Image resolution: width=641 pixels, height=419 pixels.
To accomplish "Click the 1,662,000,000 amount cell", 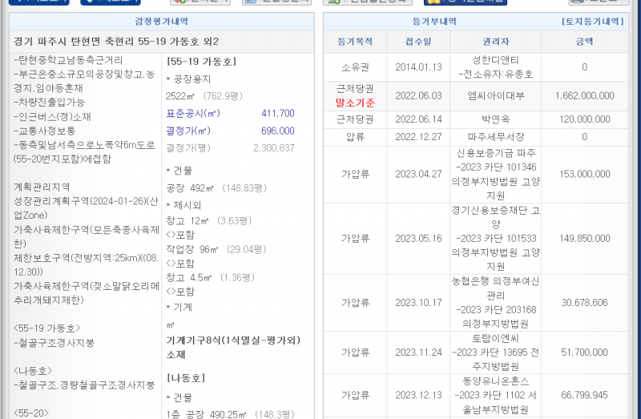I will (584, 95).
